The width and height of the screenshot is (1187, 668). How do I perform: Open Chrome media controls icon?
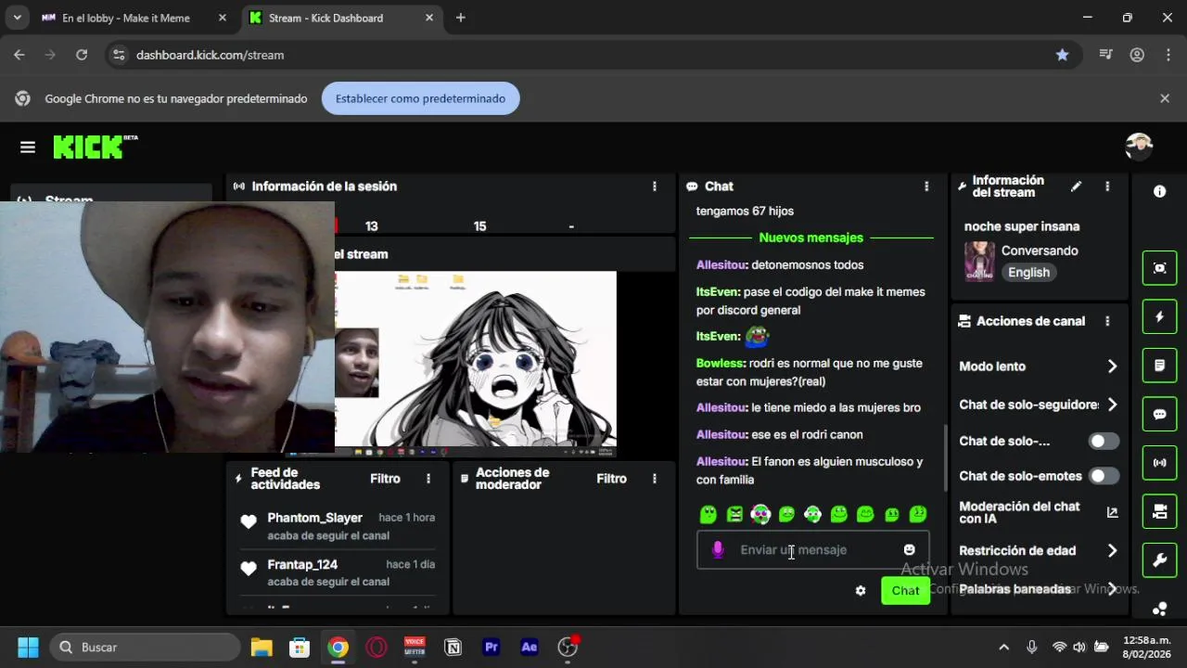click(1105, 55)
